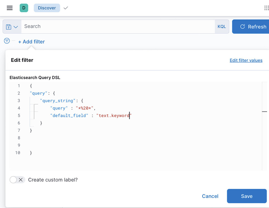Viewport: 269px width, 208px height.
Task: Click inside the Search query bar
Action: (x=111, y=26)
